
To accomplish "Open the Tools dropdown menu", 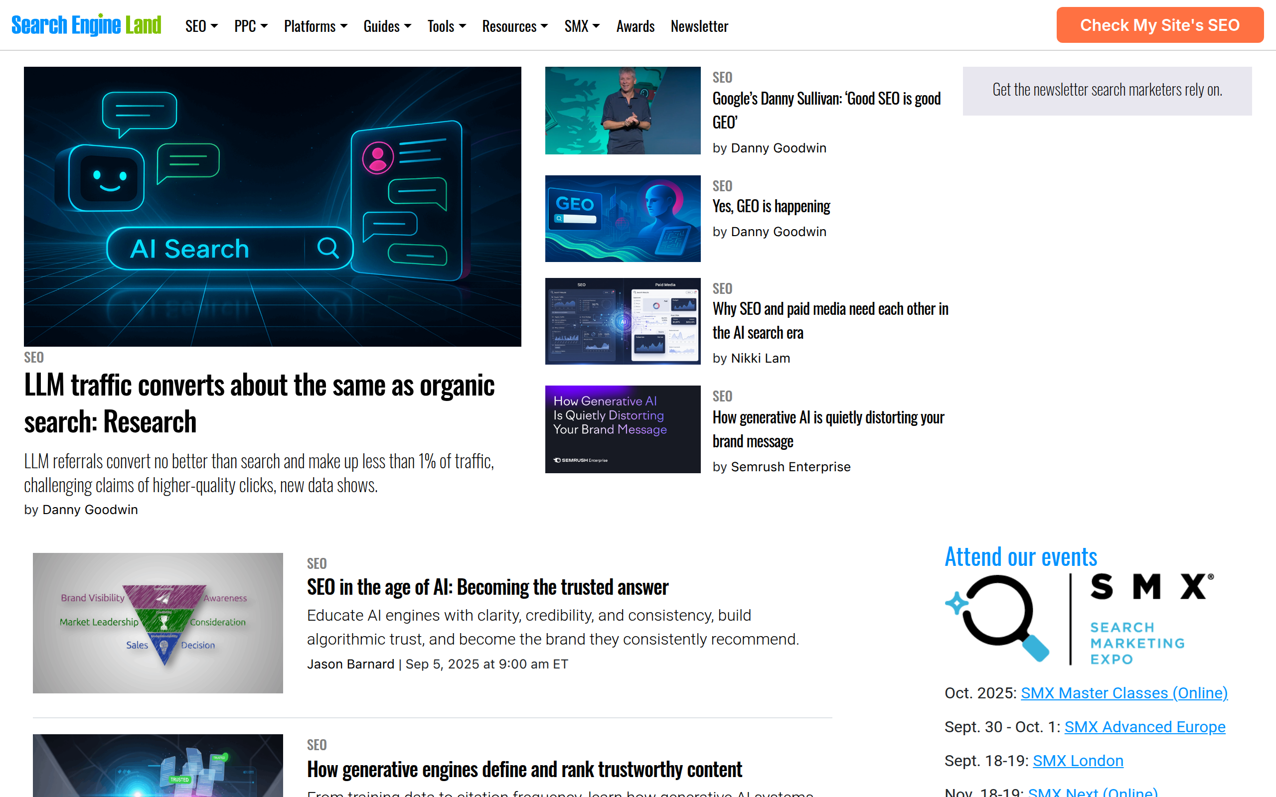I will (447, 26).
